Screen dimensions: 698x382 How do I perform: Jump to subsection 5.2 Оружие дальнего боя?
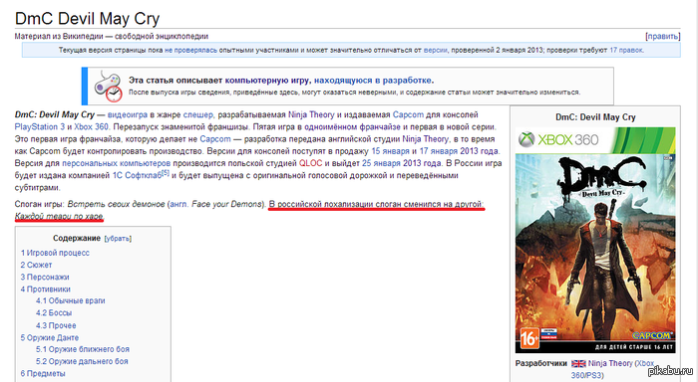click(x=82, y=361)
